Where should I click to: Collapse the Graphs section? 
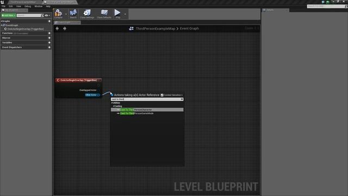point(1,21)
